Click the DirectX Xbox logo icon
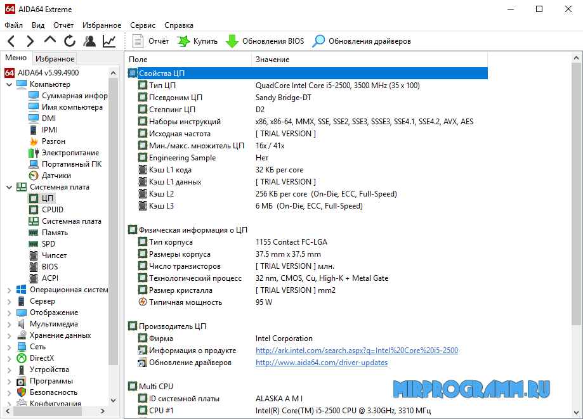Screen dimensions: 583x419 [x=22, y=358]
